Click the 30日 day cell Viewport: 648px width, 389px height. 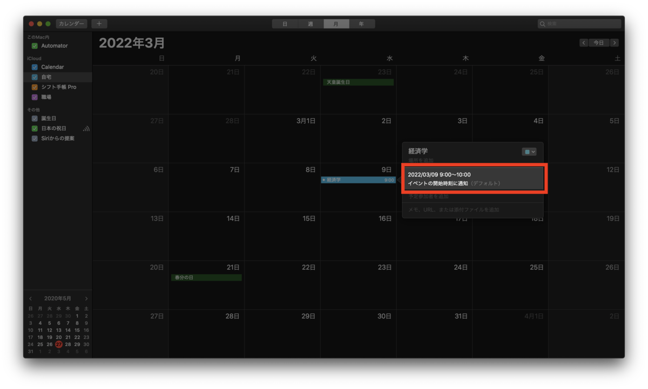pos(359,333)
